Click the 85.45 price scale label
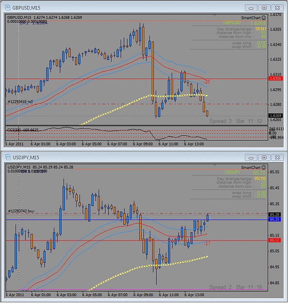Viewport: 288px width, 303px height. tap(274, 188)
